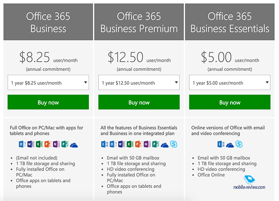Click the OneDrive cloud icon in Business Essentials
Viewport: 279px width, 201px height.
(x=230, y=145)
